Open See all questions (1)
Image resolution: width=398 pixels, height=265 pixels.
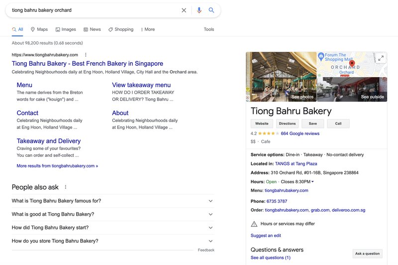coord(270,258)
